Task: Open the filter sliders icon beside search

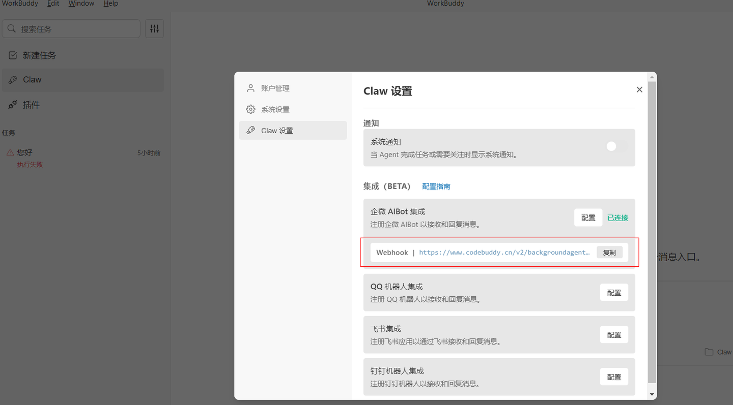Action: point(155,29)
